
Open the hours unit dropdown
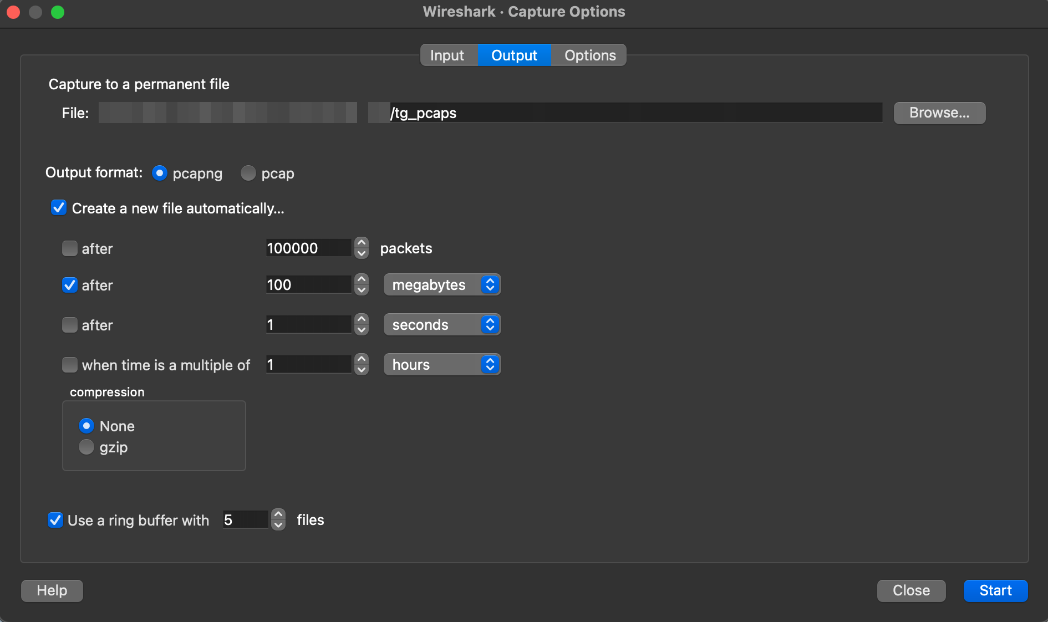coord(442,365)
